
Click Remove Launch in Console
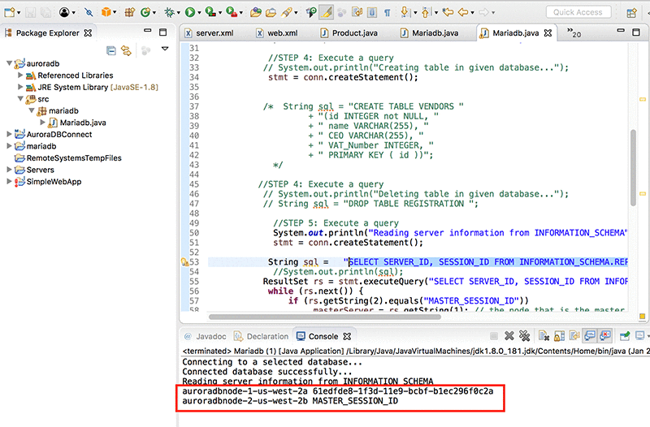coord(509,335)
